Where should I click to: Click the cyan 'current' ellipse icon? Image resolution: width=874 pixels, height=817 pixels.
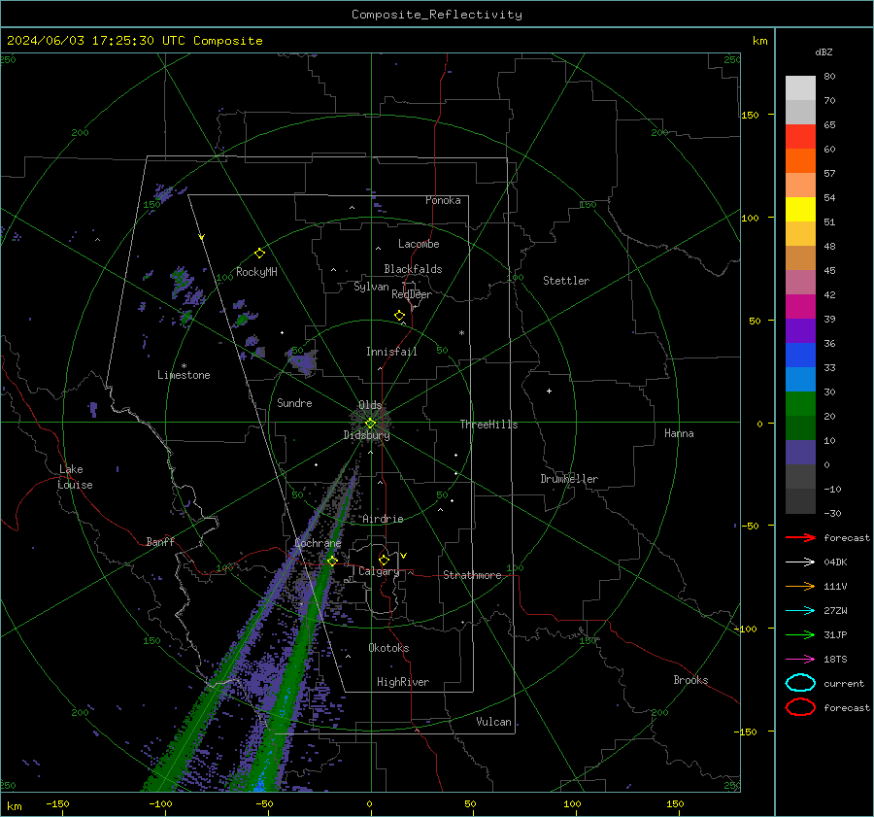tap(800, 683)
